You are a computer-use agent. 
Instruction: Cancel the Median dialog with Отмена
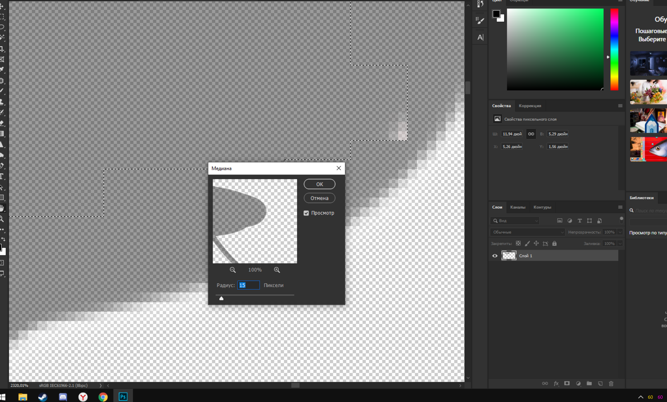coord(319,198)
